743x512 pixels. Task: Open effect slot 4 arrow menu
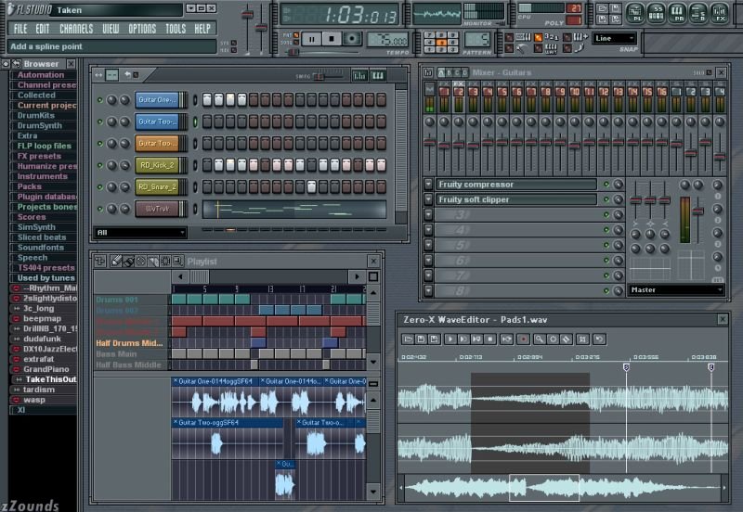(x=428, y=230)
